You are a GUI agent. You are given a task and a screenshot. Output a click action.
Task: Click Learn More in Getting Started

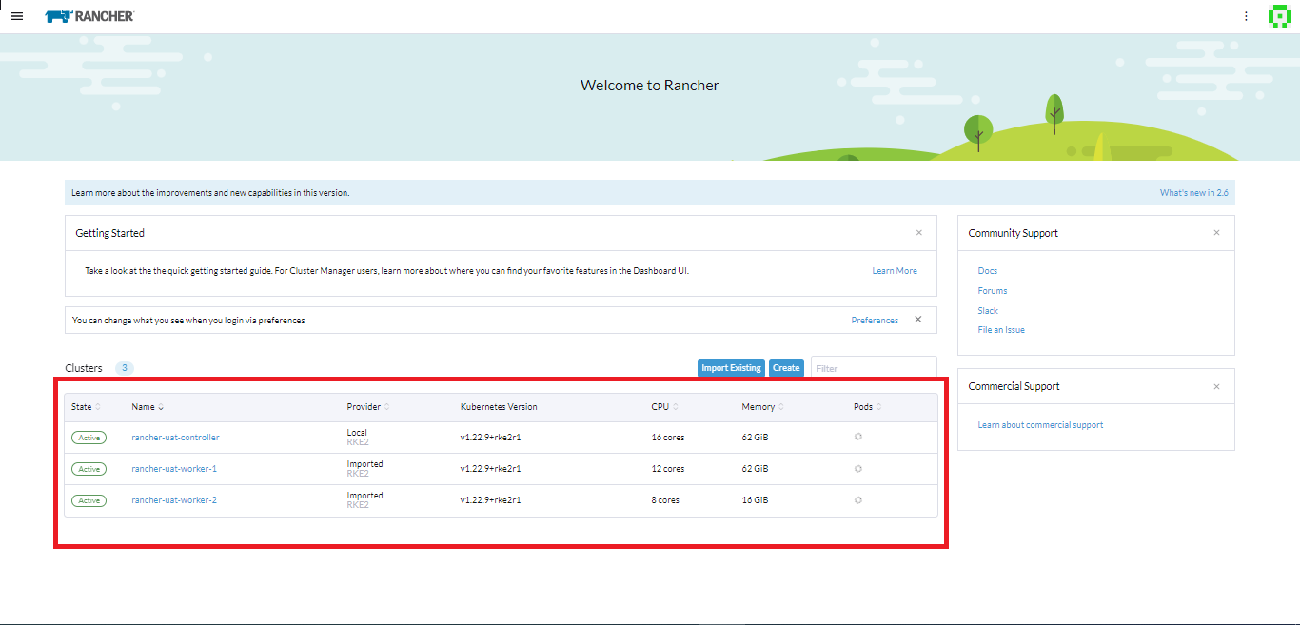click(x=895, y=271)
